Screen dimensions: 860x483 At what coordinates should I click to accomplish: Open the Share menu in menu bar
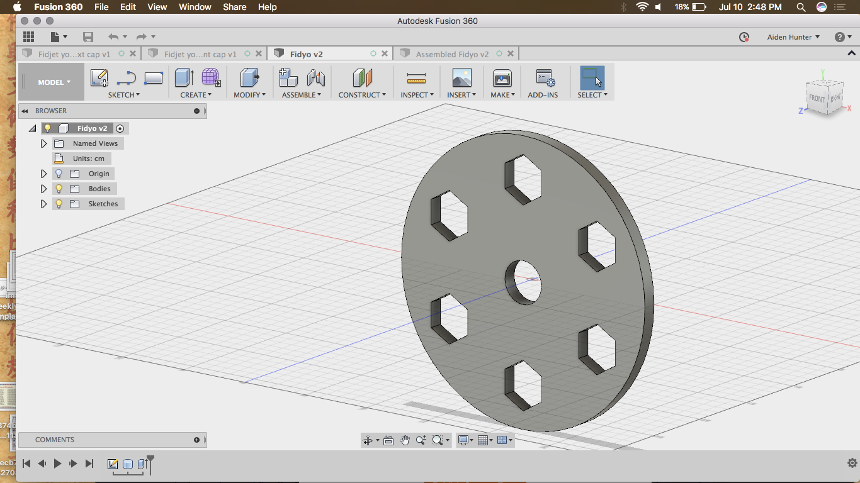(x=235, y=7)
